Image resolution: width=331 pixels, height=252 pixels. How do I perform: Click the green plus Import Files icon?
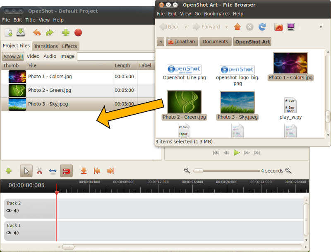66,33
